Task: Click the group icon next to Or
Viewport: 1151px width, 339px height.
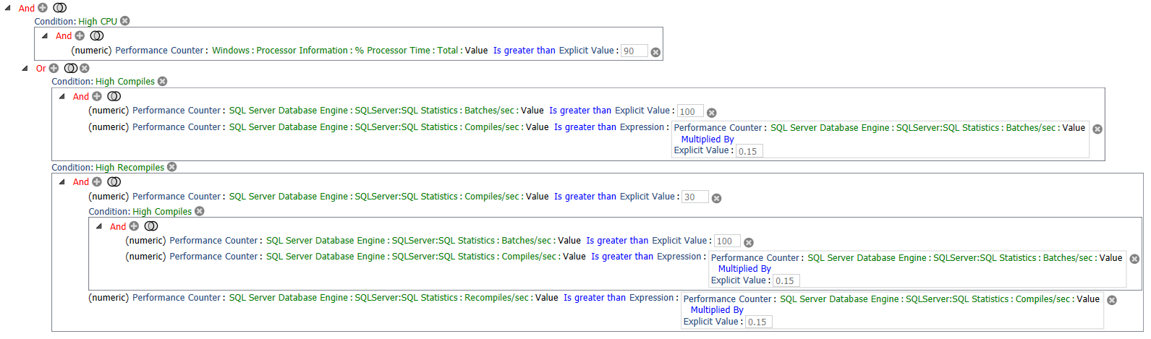Action: (x=70, y=68)
